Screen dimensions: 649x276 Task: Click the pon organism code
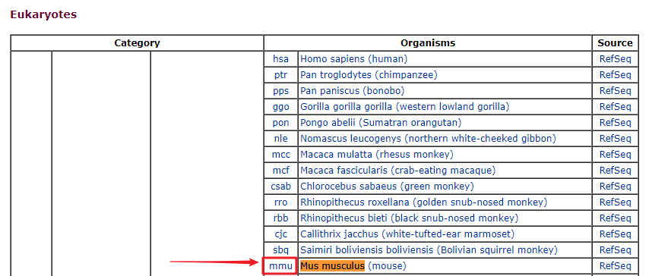[280, 123]
